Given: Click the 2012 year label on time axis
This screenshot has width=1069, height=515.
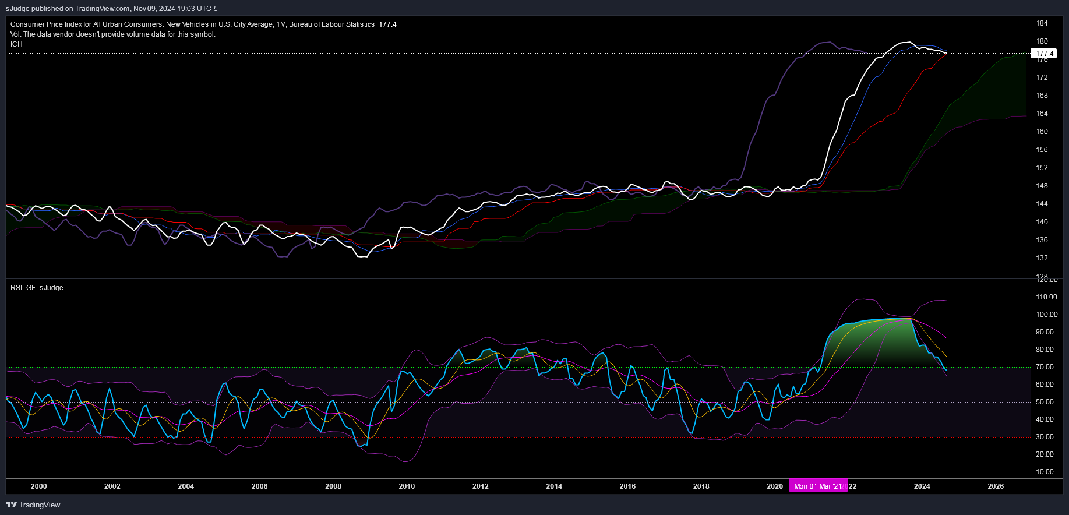Looking at the screenshot, I should tap(481, 486).
